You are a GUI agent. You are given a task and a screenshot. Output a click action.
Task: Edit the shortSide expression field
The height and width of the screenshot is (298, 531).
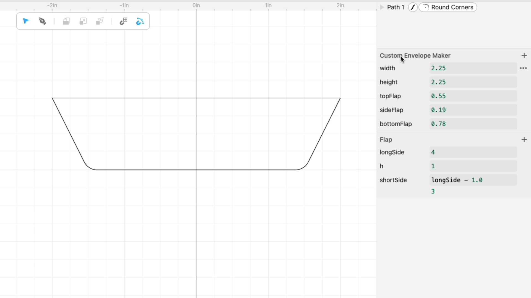click(473, 180)
